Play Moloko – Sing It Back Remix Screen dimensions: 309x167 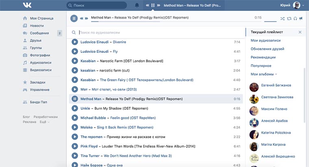[x=75, y=127]
